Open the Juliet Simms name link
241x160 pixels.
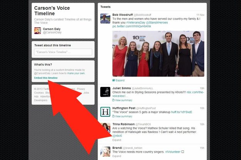point(121,88)
